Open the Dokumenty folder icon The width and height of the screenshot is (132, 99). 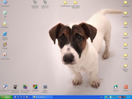5,23
